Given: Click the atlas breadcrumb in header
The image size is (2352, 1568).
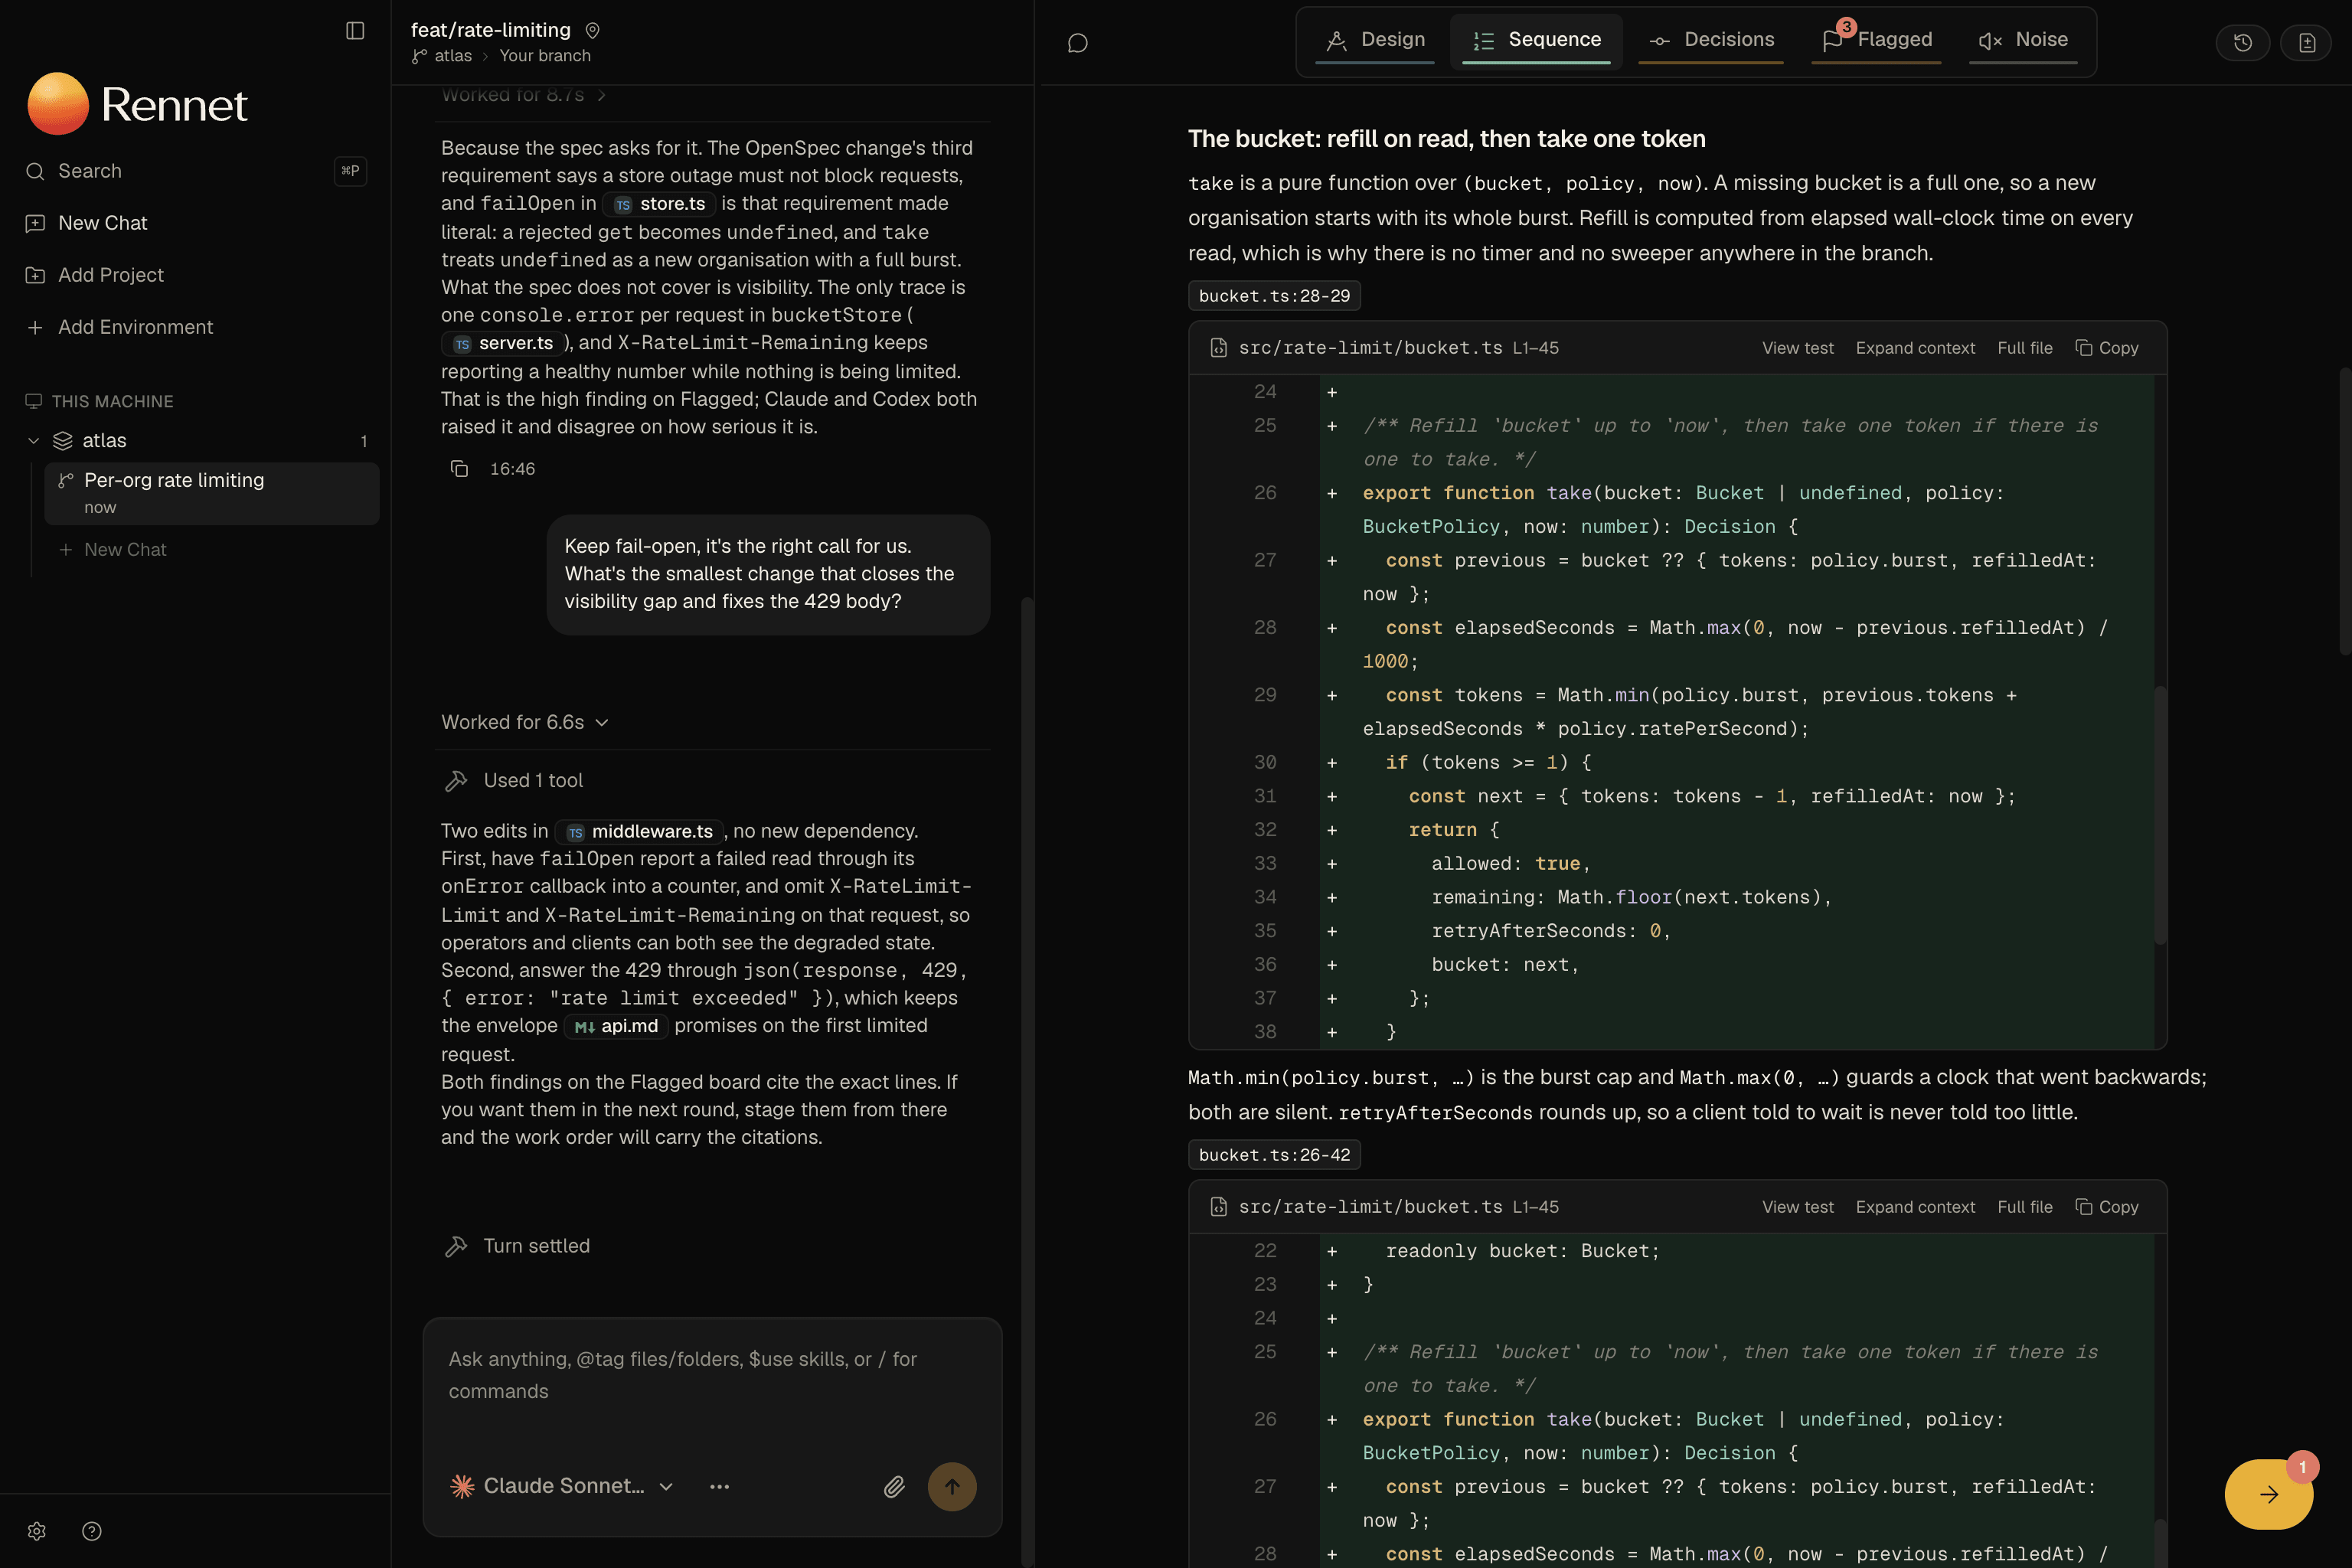Looking at the screenshot, I should coord(453,56).
